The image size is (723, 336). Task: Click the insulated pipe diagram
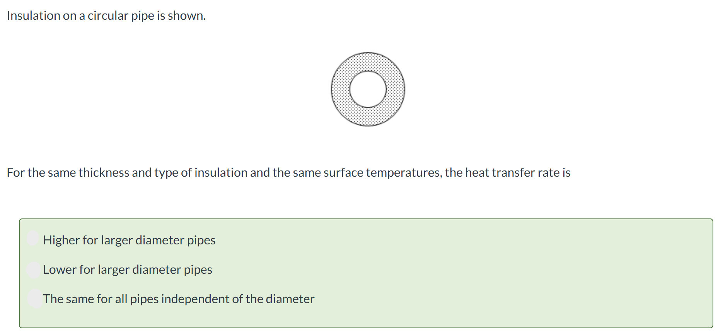368,89
